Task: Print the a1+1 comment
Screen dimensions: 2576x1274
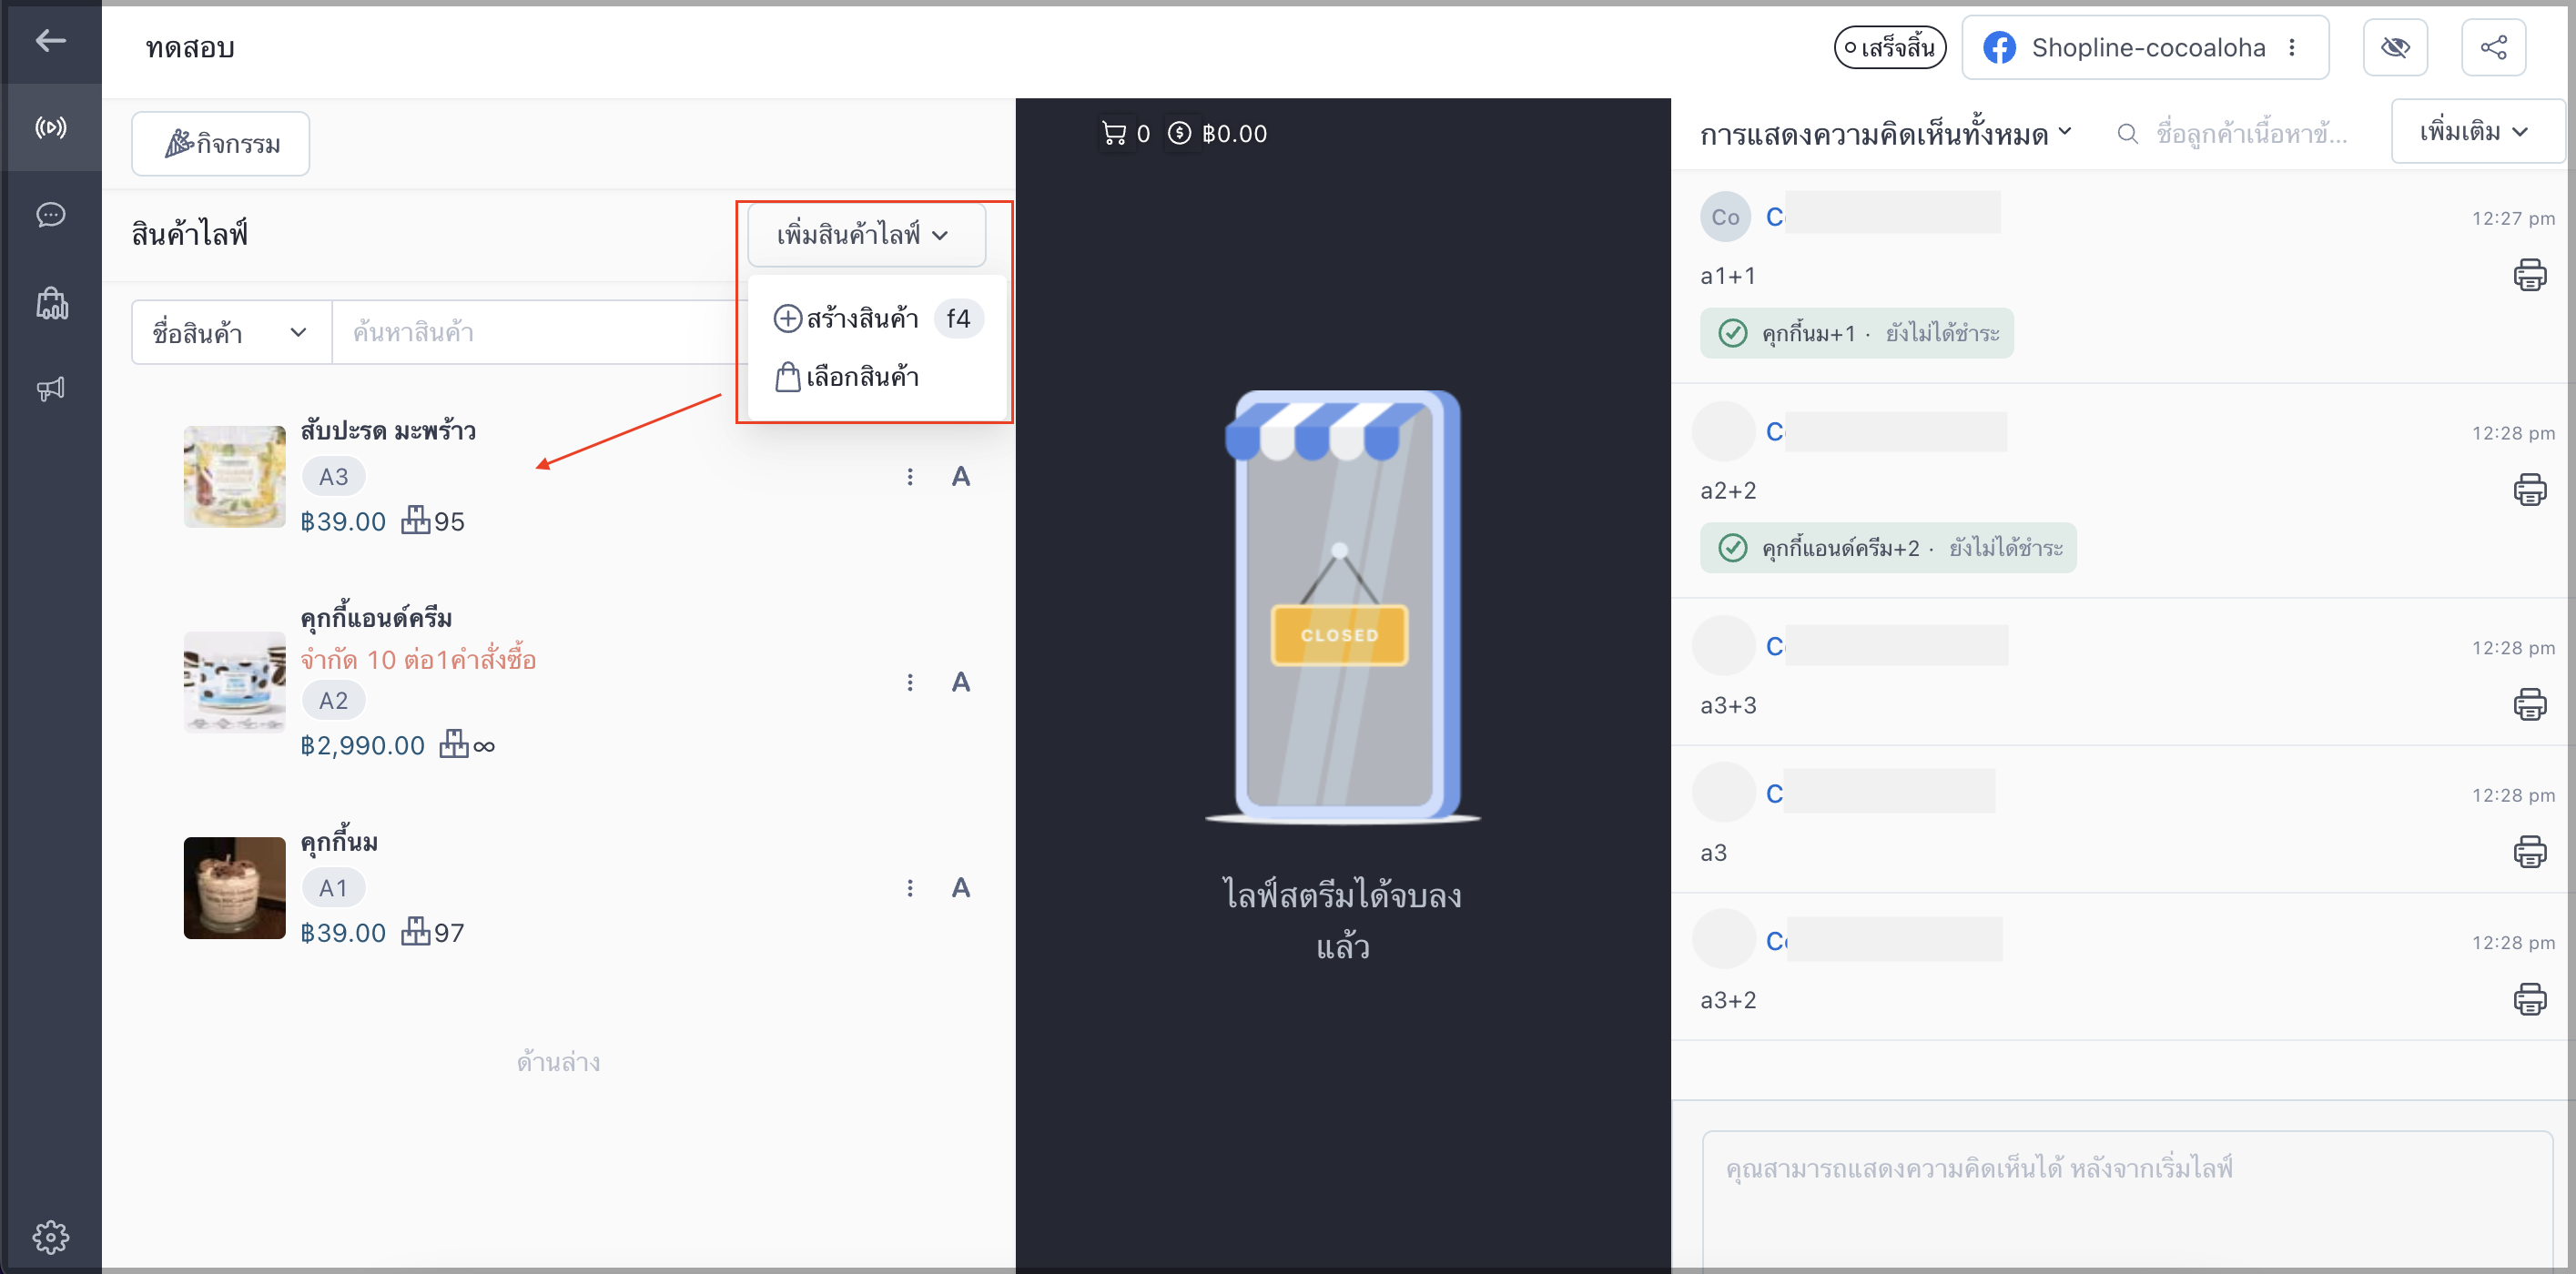Action: click(x=2529, y=275)
